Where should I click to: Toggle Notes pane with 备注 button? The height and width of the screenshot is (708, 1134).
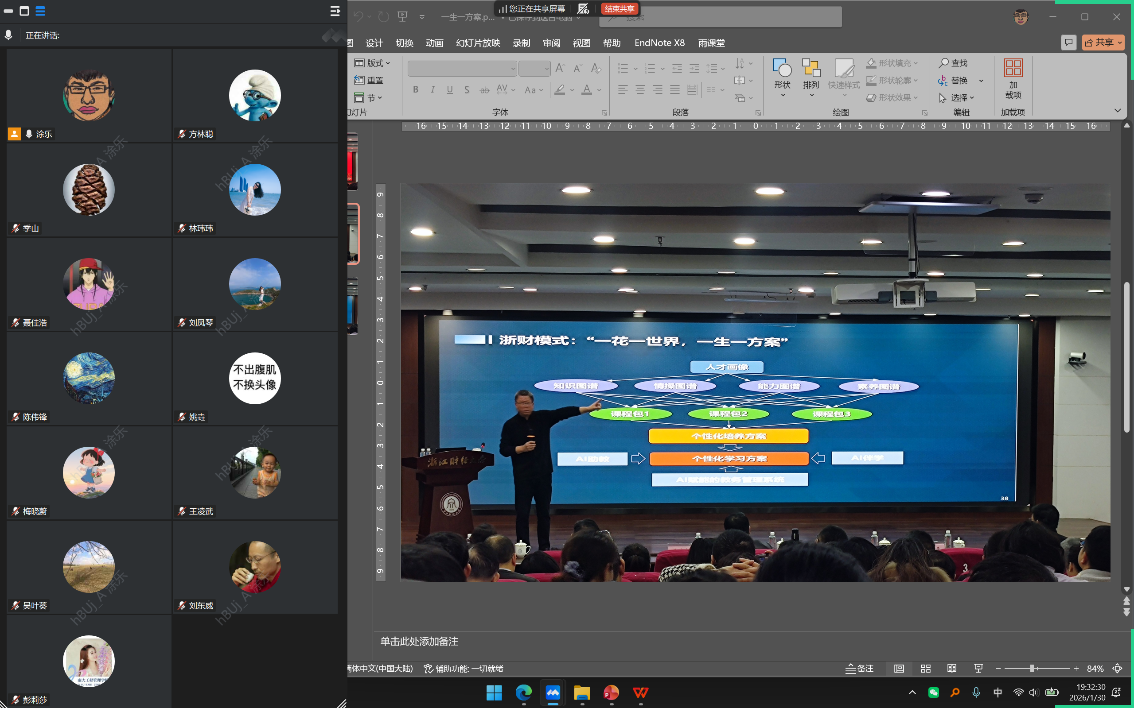tap(859, 669)
